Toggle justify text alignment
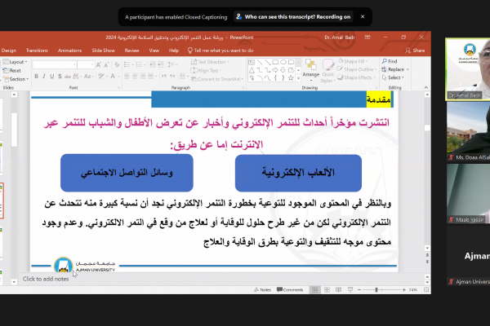The image size is (490, 326). (x=151, y=76)
